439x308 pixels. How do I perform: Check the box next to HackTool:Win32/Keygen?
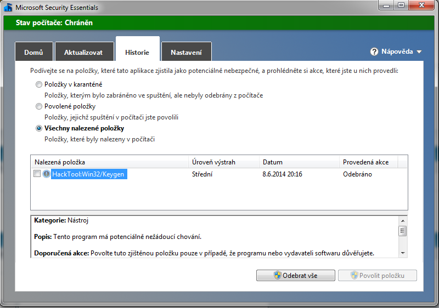click(37, 174)
